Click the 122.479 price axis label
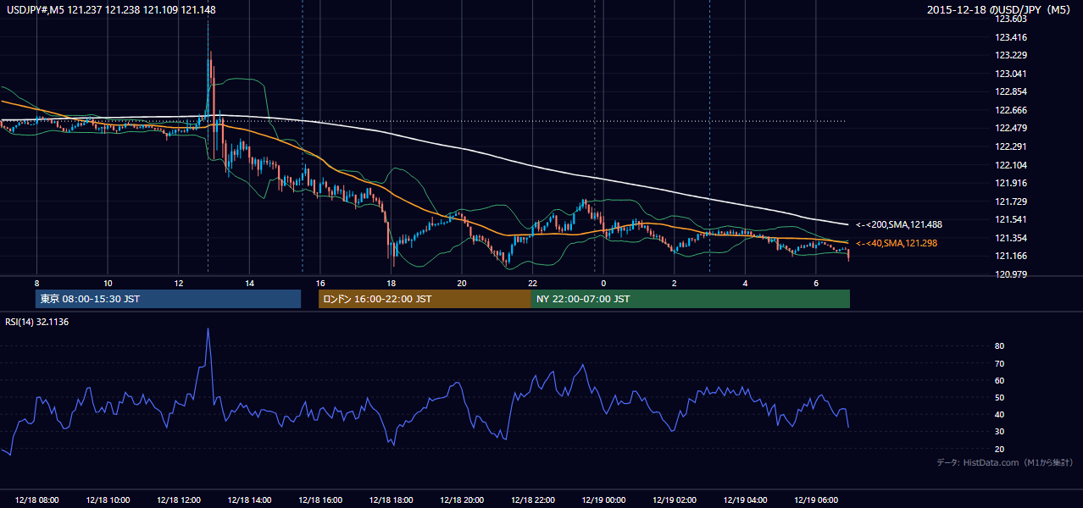This screenshot has height=508, width=1083. click(x=1010, y=129)
